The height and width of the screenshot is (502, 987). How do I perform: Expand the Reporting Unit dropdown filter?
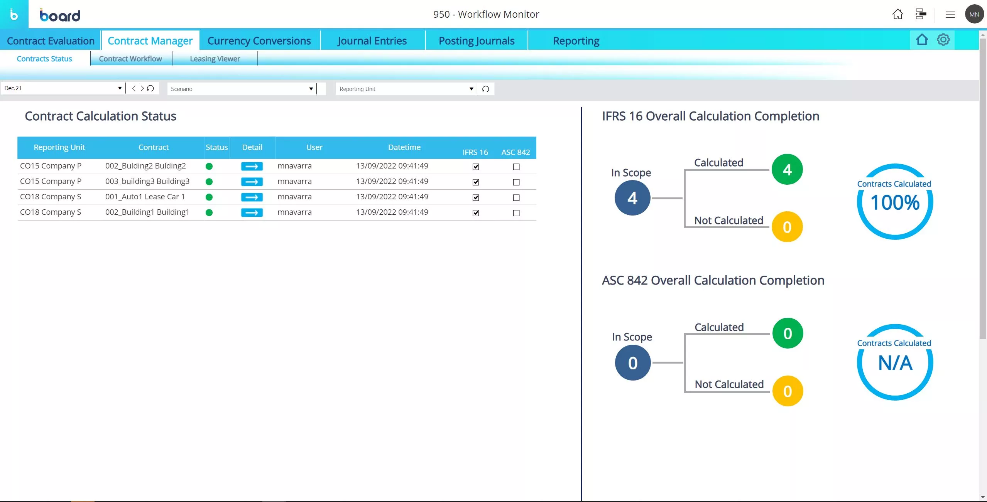pyautogui.click(x=471, y=89)
